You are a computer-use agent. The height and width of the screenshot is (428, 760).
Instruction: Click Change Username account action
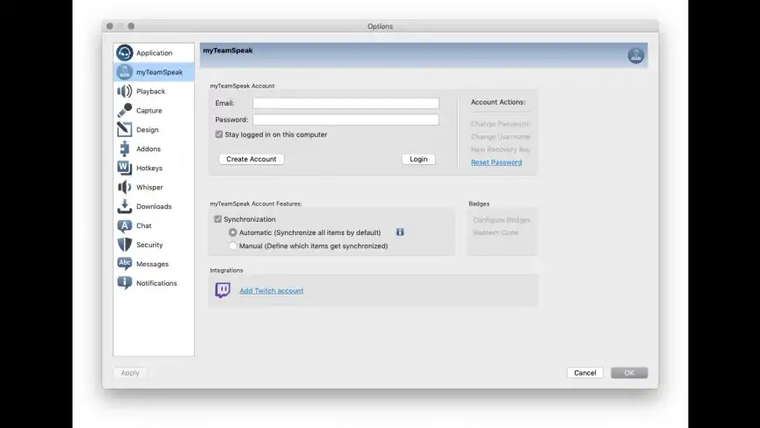pos(501,136)
